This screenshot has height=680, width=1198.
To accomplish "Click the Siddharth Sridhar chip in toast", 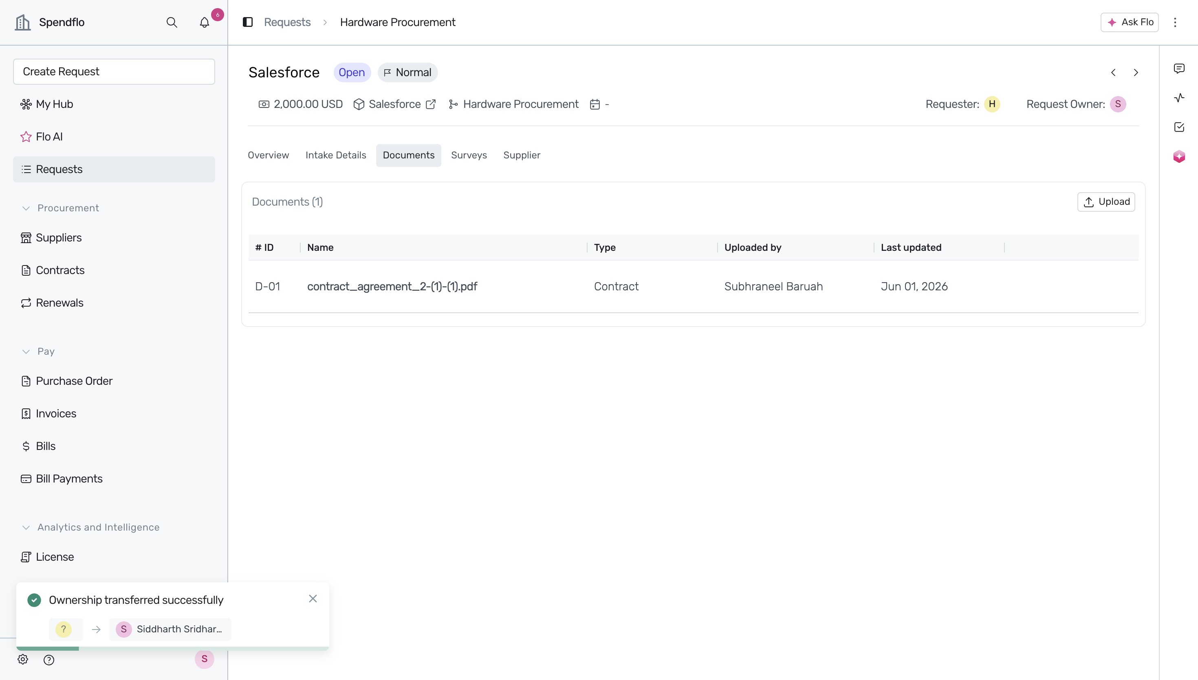I will 170,629.
